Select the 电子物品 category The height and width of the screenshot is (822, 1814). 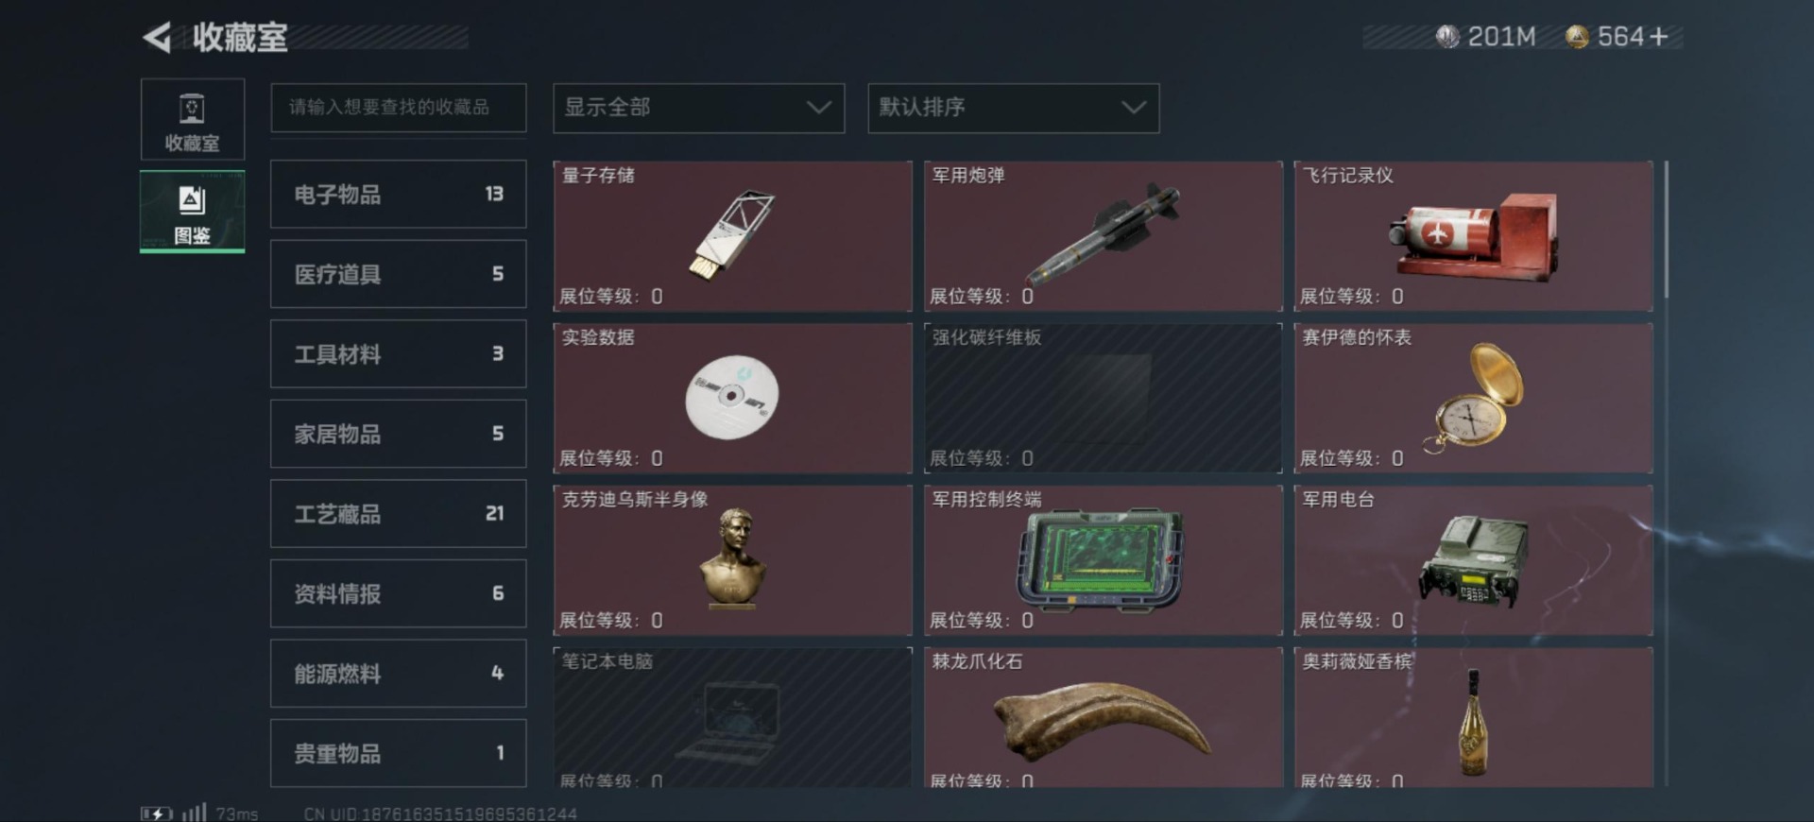(x=398, y=195)
